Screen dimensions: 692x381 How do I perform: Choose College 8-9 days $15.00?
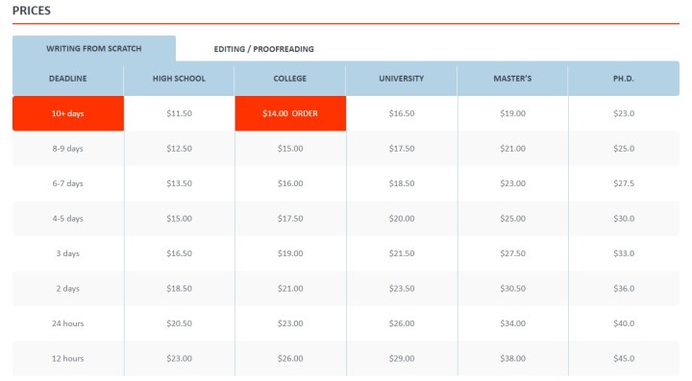pos(290,149)
